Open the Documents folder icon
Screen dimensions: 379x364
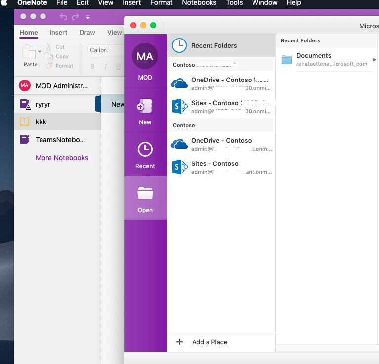pos(287,60)
